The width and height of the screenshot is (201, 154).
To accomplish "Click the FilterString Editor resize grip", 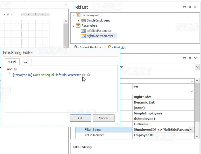I will 117,124.
